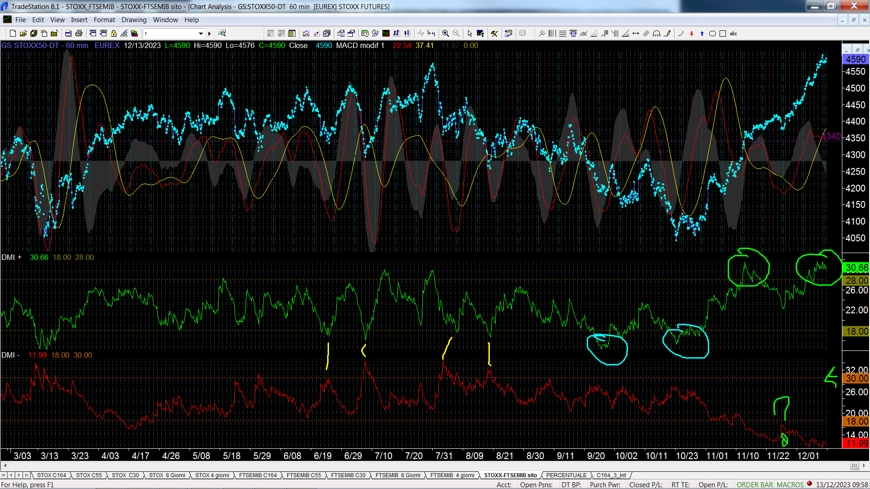Click the clock/session calendar toolbar icon
The height and width of the screenshot is (489, 870).
tap(365, 34)
